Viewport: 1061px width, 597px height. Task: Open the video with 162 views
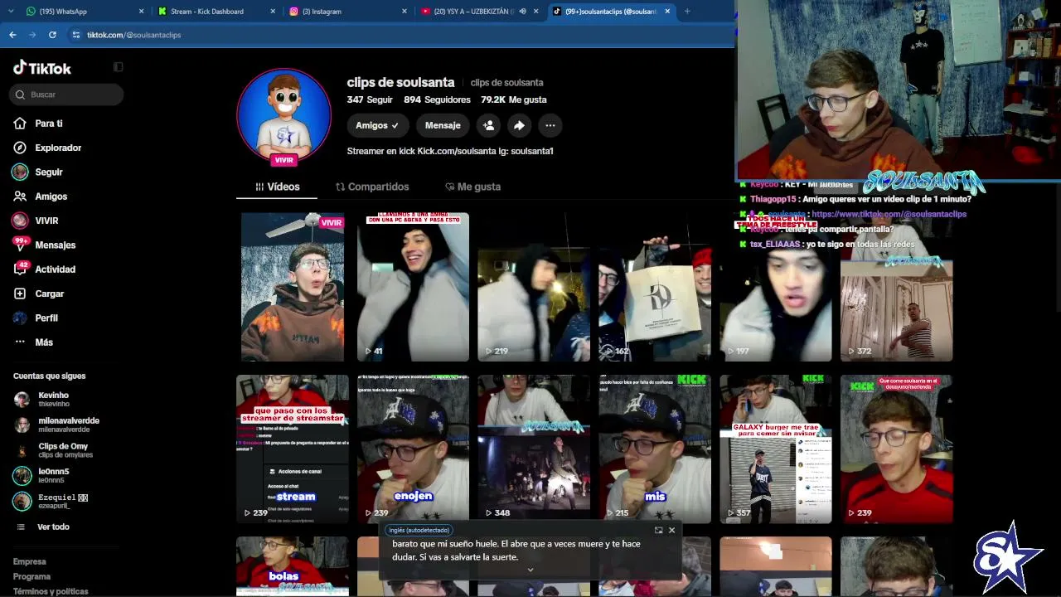pos(655,287)
